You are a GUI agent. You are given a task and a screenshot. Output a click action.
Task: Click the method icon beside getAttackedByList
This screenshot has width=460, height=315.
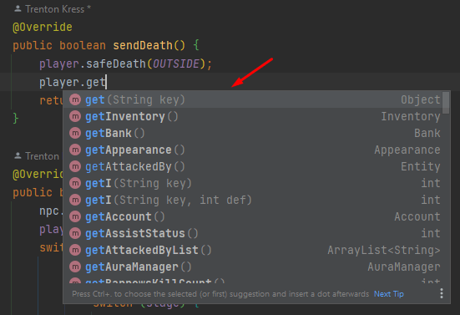pyautogui.click(x=75, y=251)
